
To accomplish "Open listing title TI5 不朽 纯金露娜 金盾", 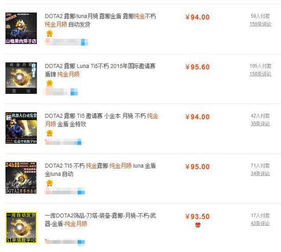I will [100, 170].
